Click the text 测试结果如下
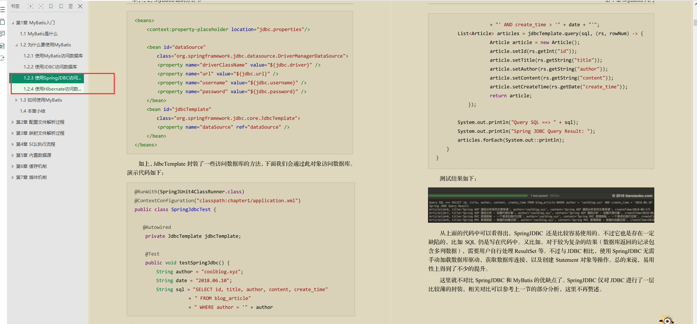Image resolution: width=697 pixels, height=324 pixels. (x=458, y=179)
